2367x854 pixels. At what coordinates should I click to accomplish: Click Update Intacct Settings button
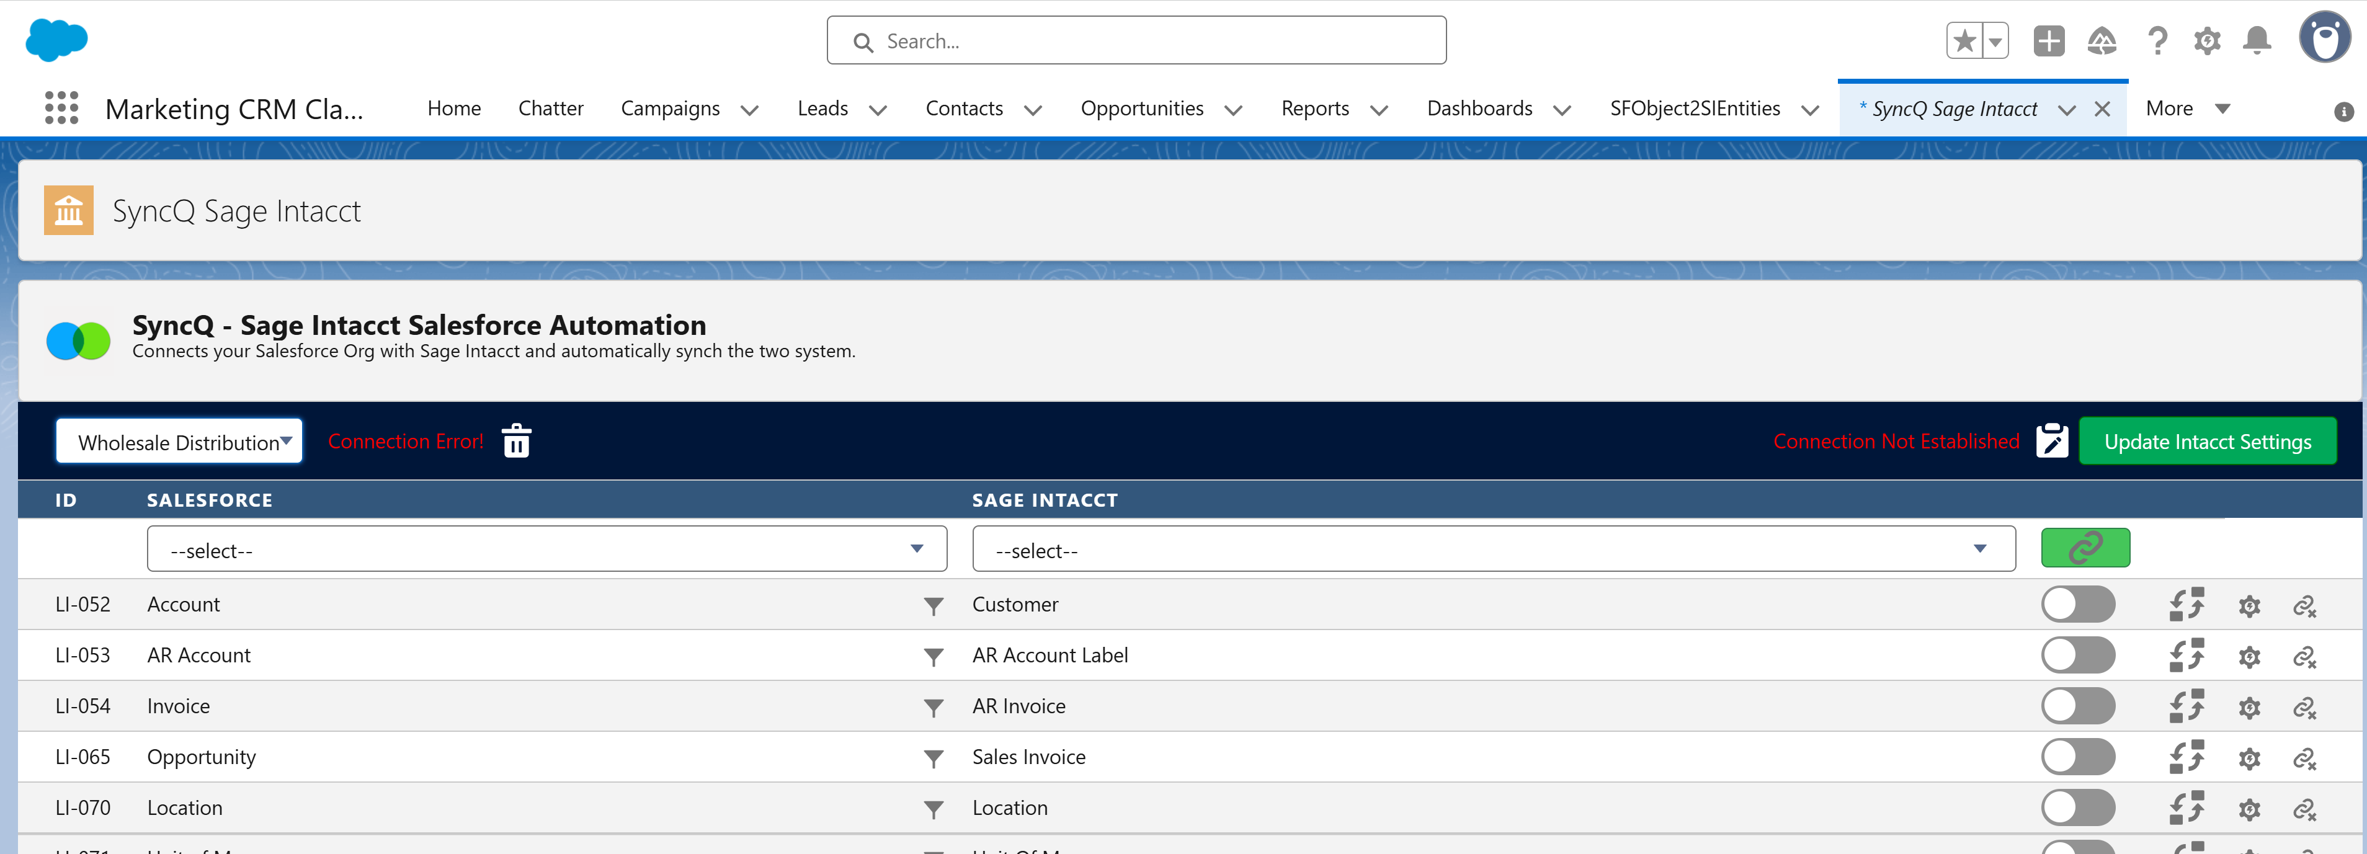tap(2207, 442)
